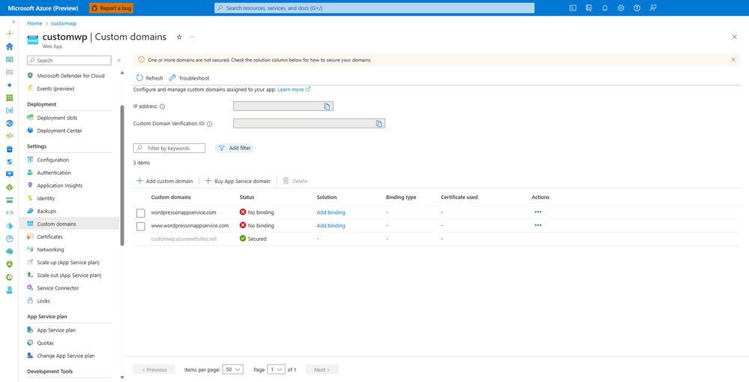This screenshot has height=382, width=749.
Task: Open the Dashboard icon in left rail
Action: pos(10,59)
